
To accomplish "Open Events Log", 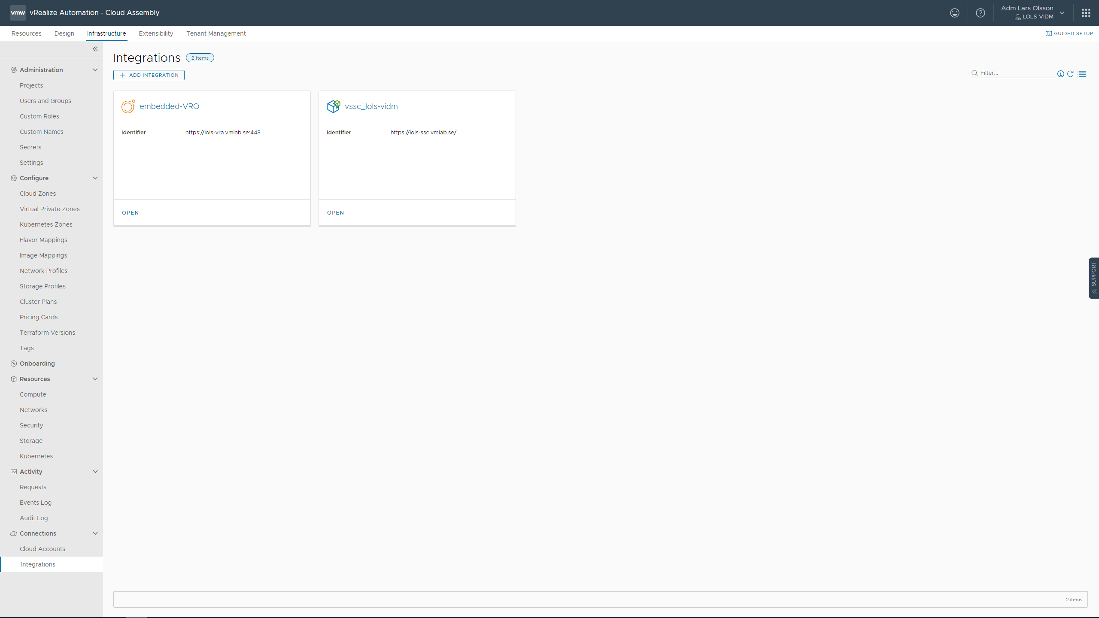I will [36, 503].
